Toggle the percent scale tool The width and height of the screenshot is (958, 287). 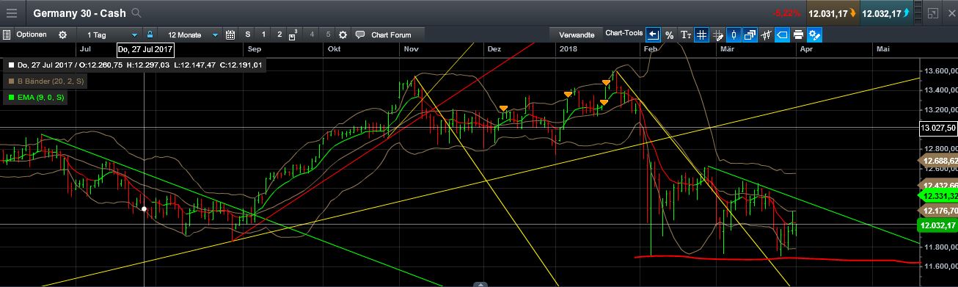tap(669, 34)
